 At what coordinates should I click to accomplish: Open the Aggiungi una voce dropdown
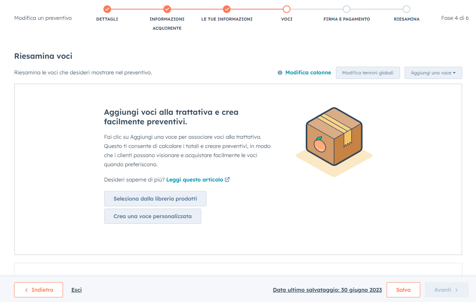[433, 72]
